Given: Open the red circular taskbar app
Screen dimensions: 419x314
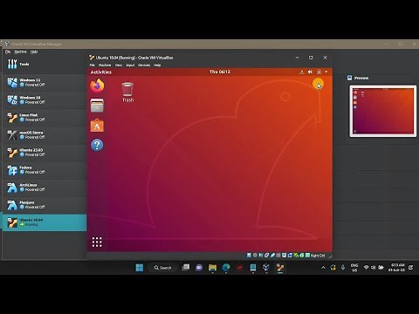Looking at the screenshot, I should pyautogui.click(x=239, y=268).
